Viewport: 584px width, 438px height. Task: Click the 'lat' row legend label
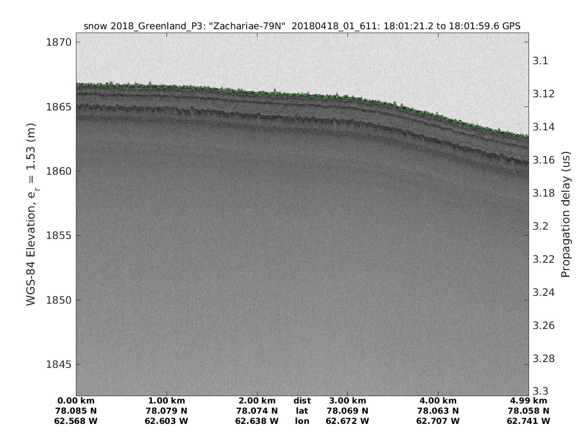302,411
